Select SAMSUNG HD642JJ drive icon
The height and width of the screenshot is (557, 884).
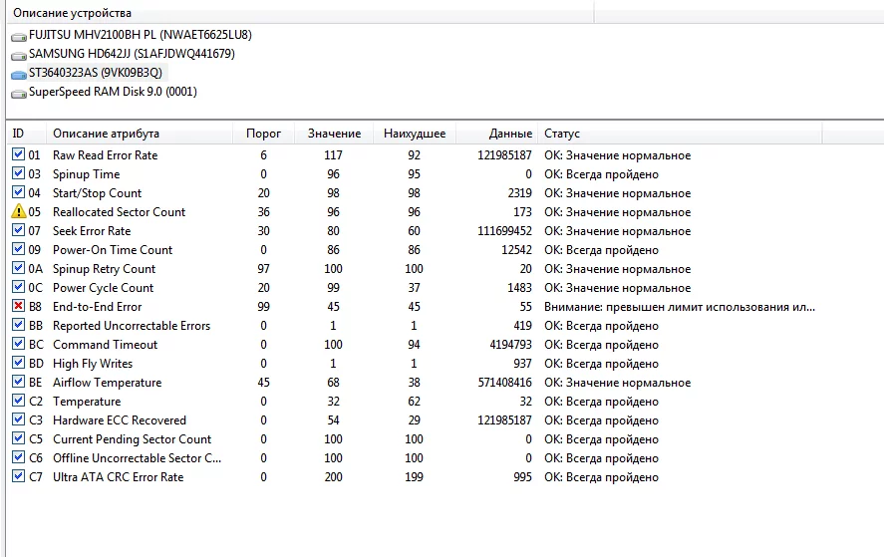pos(19,56)
